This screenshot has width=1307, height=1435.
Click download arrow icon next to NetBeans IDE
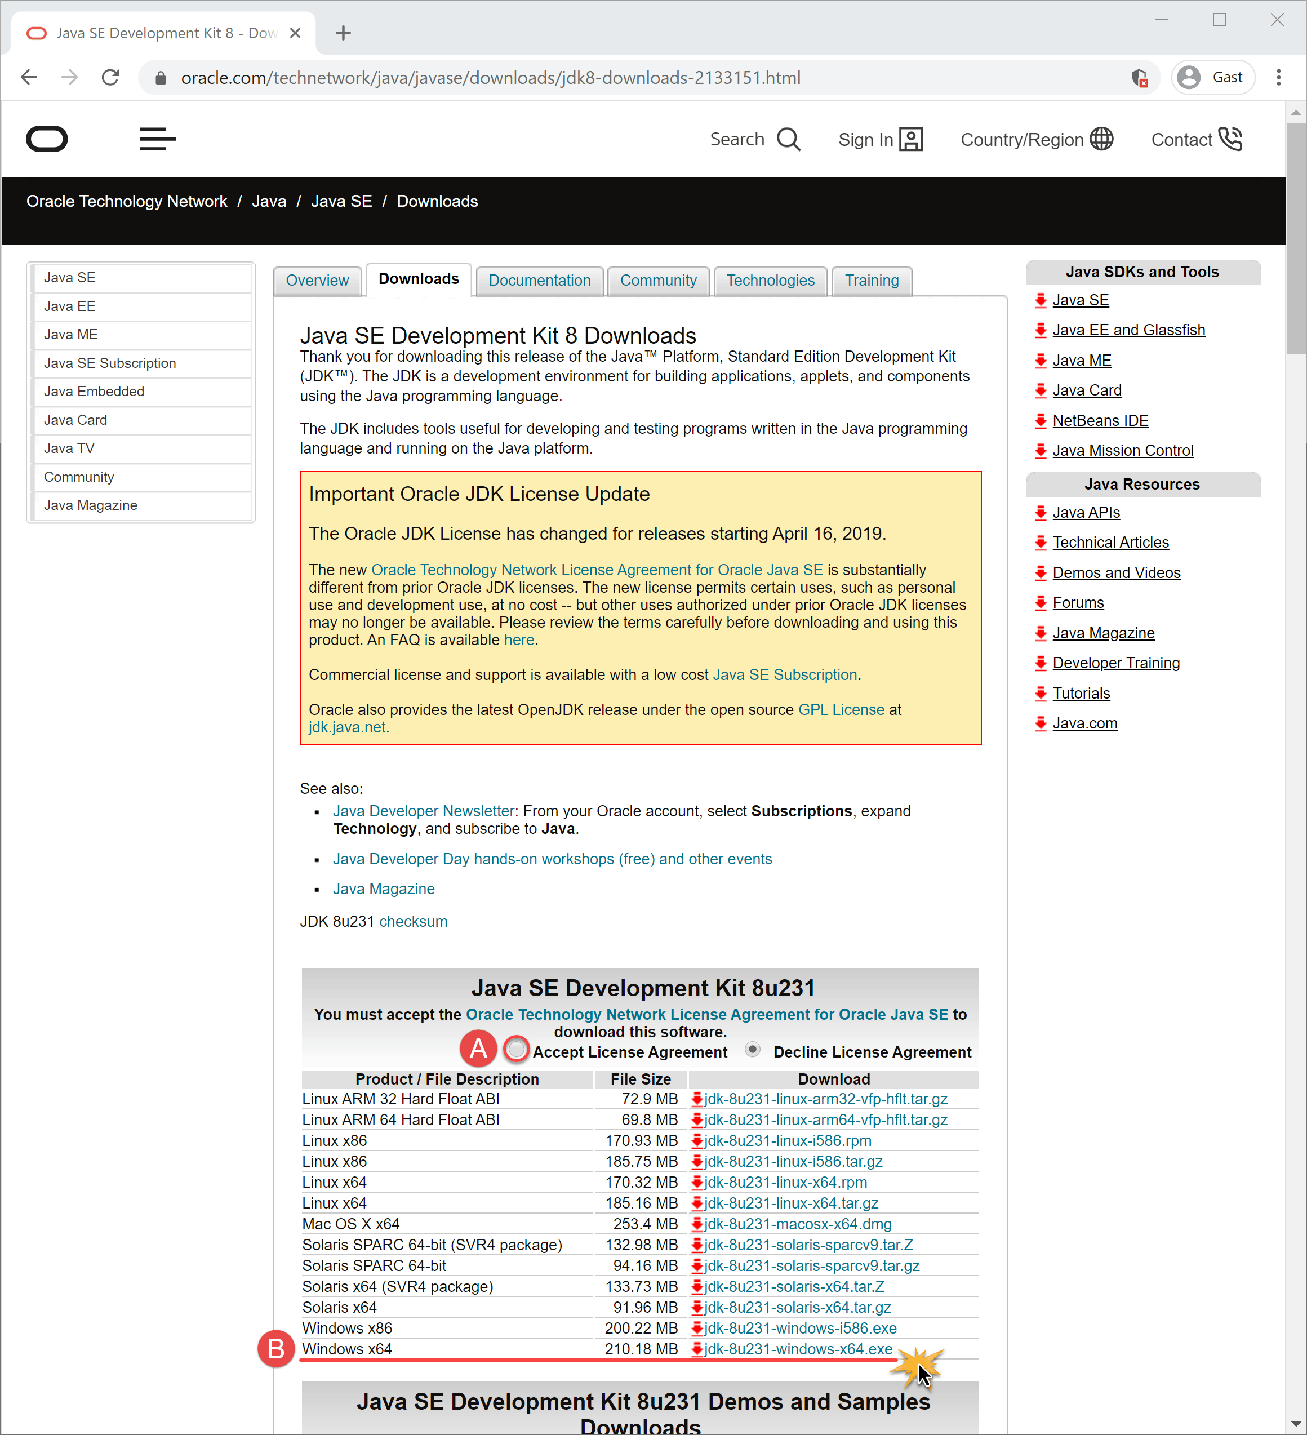(x=1041, y=421)
